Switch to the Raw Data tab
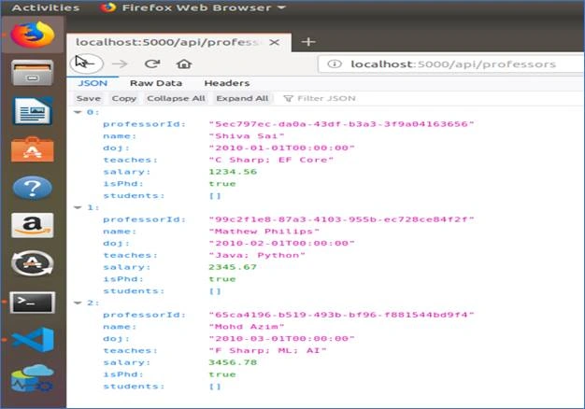This screenshot has width=585, height=409. 156,83
